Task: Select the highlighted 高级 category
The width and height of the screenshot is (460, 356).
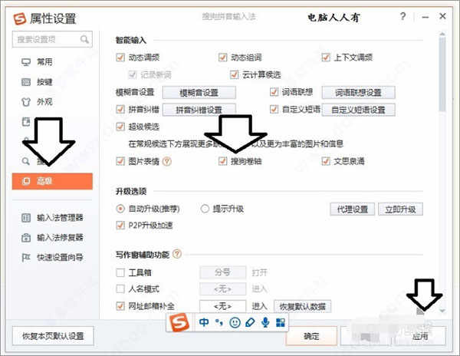Action: pyautogui.click(x=52, y=181)
